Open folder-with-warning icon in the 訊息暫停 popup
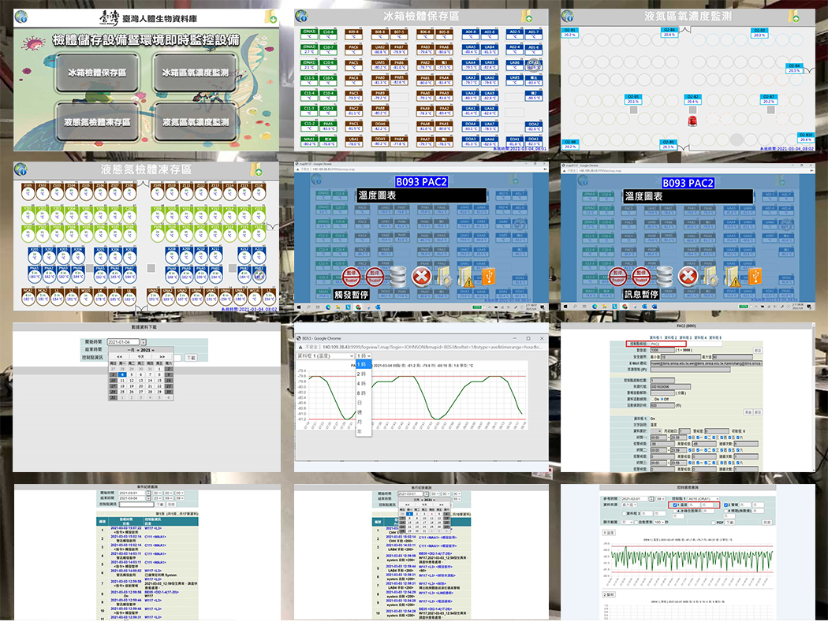This screenshot has width=828, height=629. tap(733, 276)
